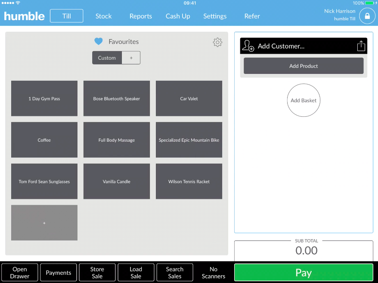Tap the lock icon to lock the till
The height and width of the screenshot is (283, 378).
coord(367,16)
